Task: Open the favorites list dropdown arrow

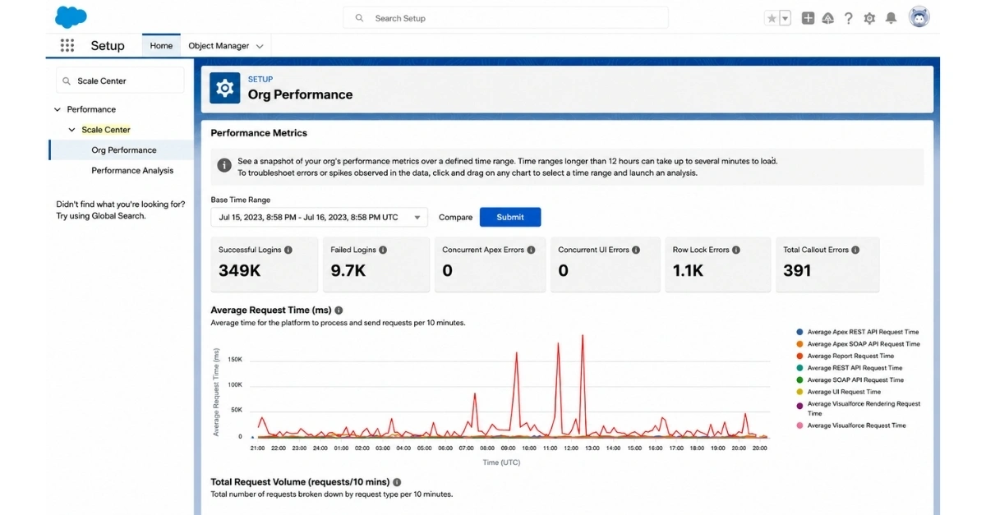Action: click(785, 18)
